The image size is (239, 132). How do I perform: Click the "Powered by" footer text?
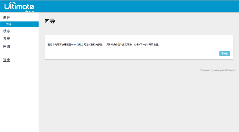pyautogui.click(x=207, y=70)
